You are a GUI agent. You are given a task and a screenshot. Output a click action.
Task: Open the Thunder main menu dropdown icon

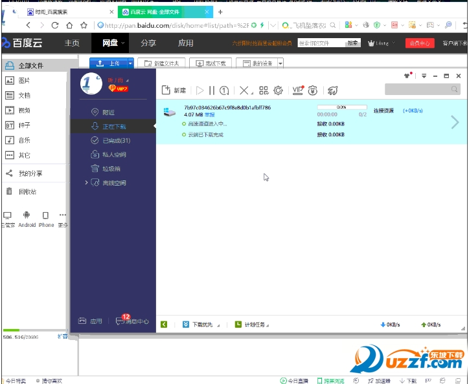pyautogui.click(x=424, y=76)
